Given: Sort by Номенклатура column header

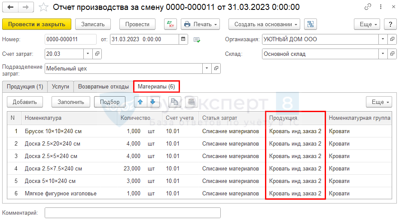Looking at the screenshot, I should [x=69, y=118].
